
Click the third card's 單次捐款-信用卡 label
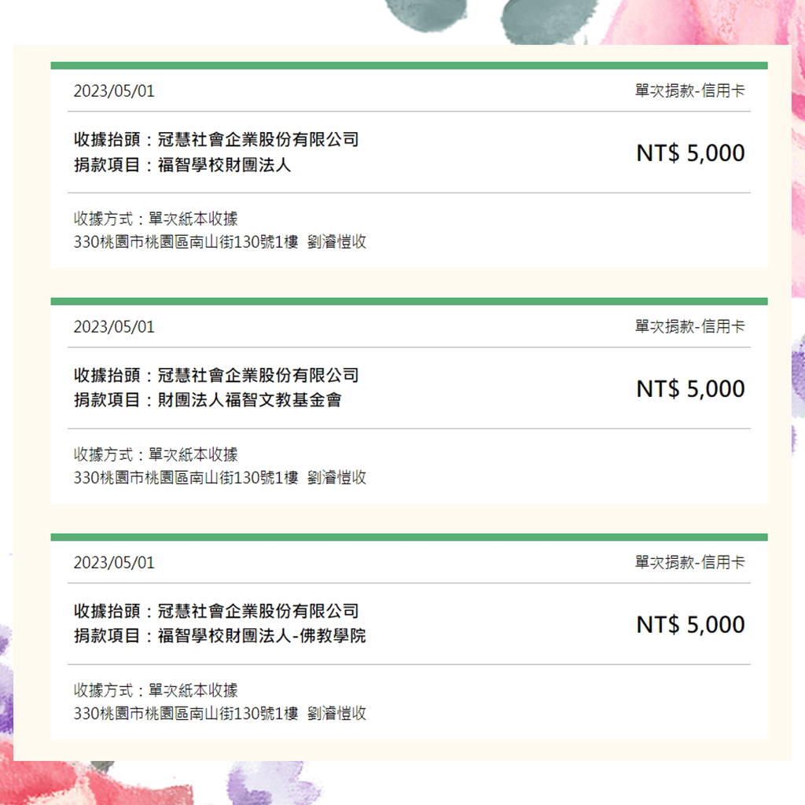coord(689,562)
